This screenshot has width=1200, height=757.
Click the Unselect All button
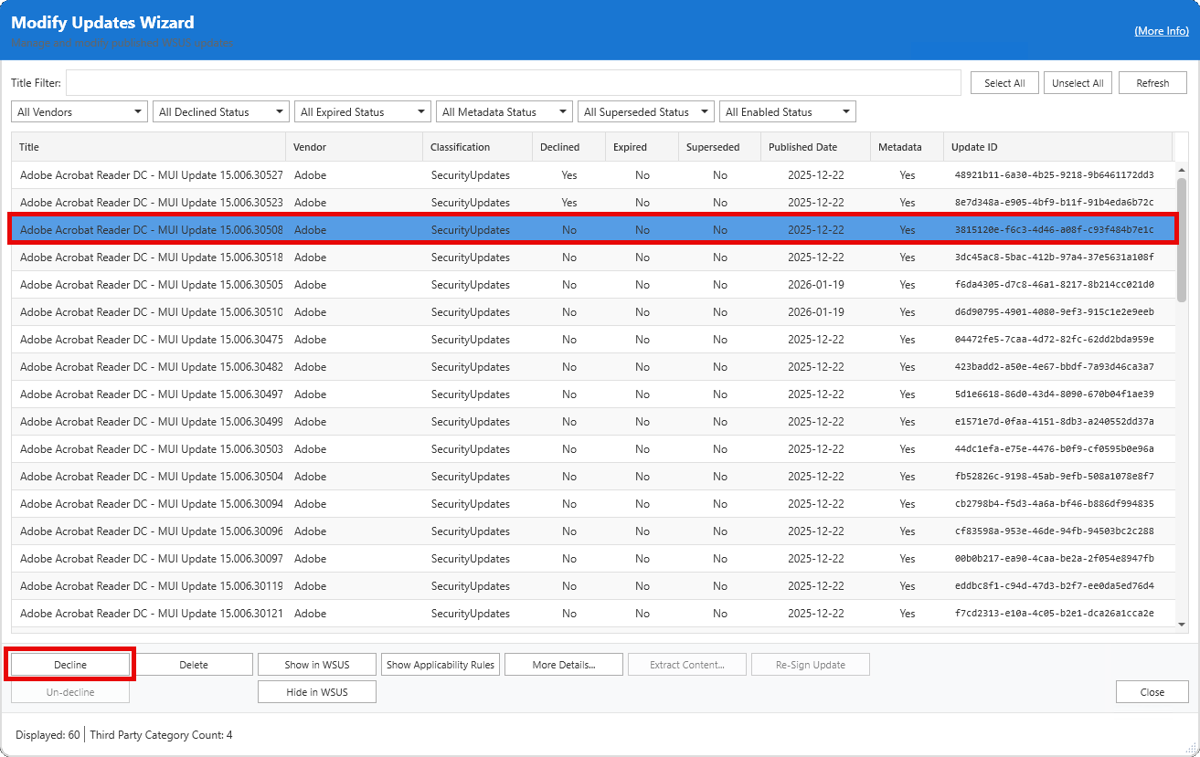pos(1078,83)
